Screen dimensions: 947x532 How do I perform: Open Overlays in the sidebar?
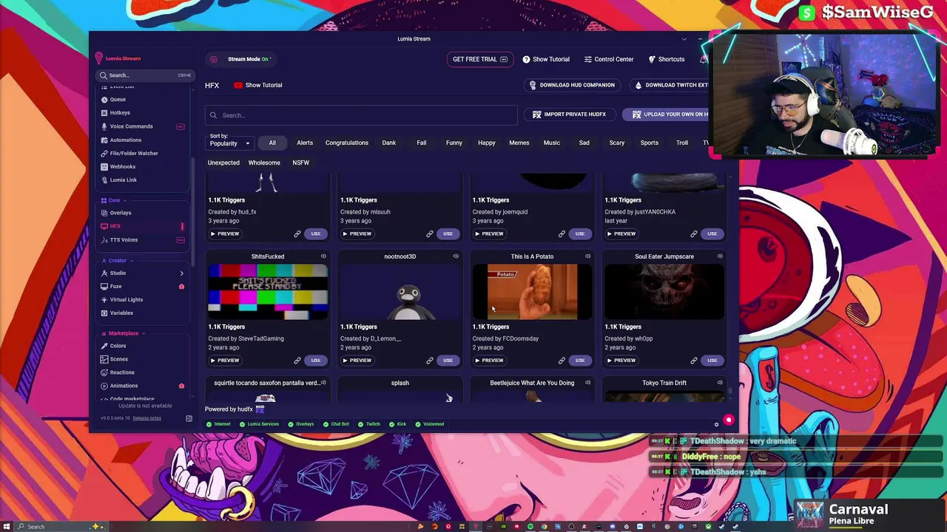point(121,213)
